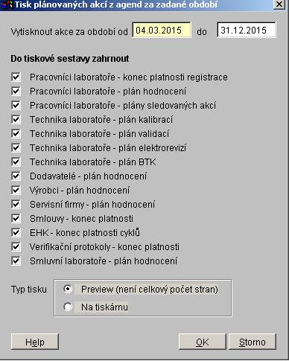Uncheck Technika laboratoře - plán kalibrací
The width and height of the screenshot is (289, 361).
16,119
